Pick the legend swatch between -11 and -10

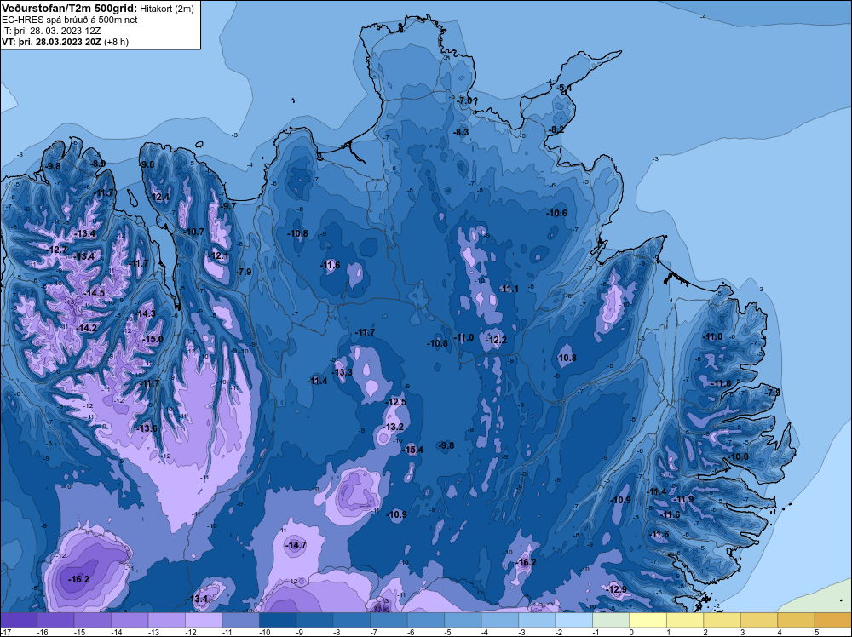(241, 620)
